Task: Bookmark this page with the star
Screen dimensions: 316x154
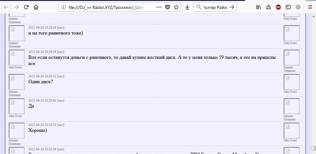Action: [176, 7]
